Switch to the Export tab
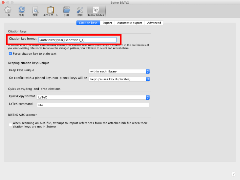 click(x=107, y=23)
